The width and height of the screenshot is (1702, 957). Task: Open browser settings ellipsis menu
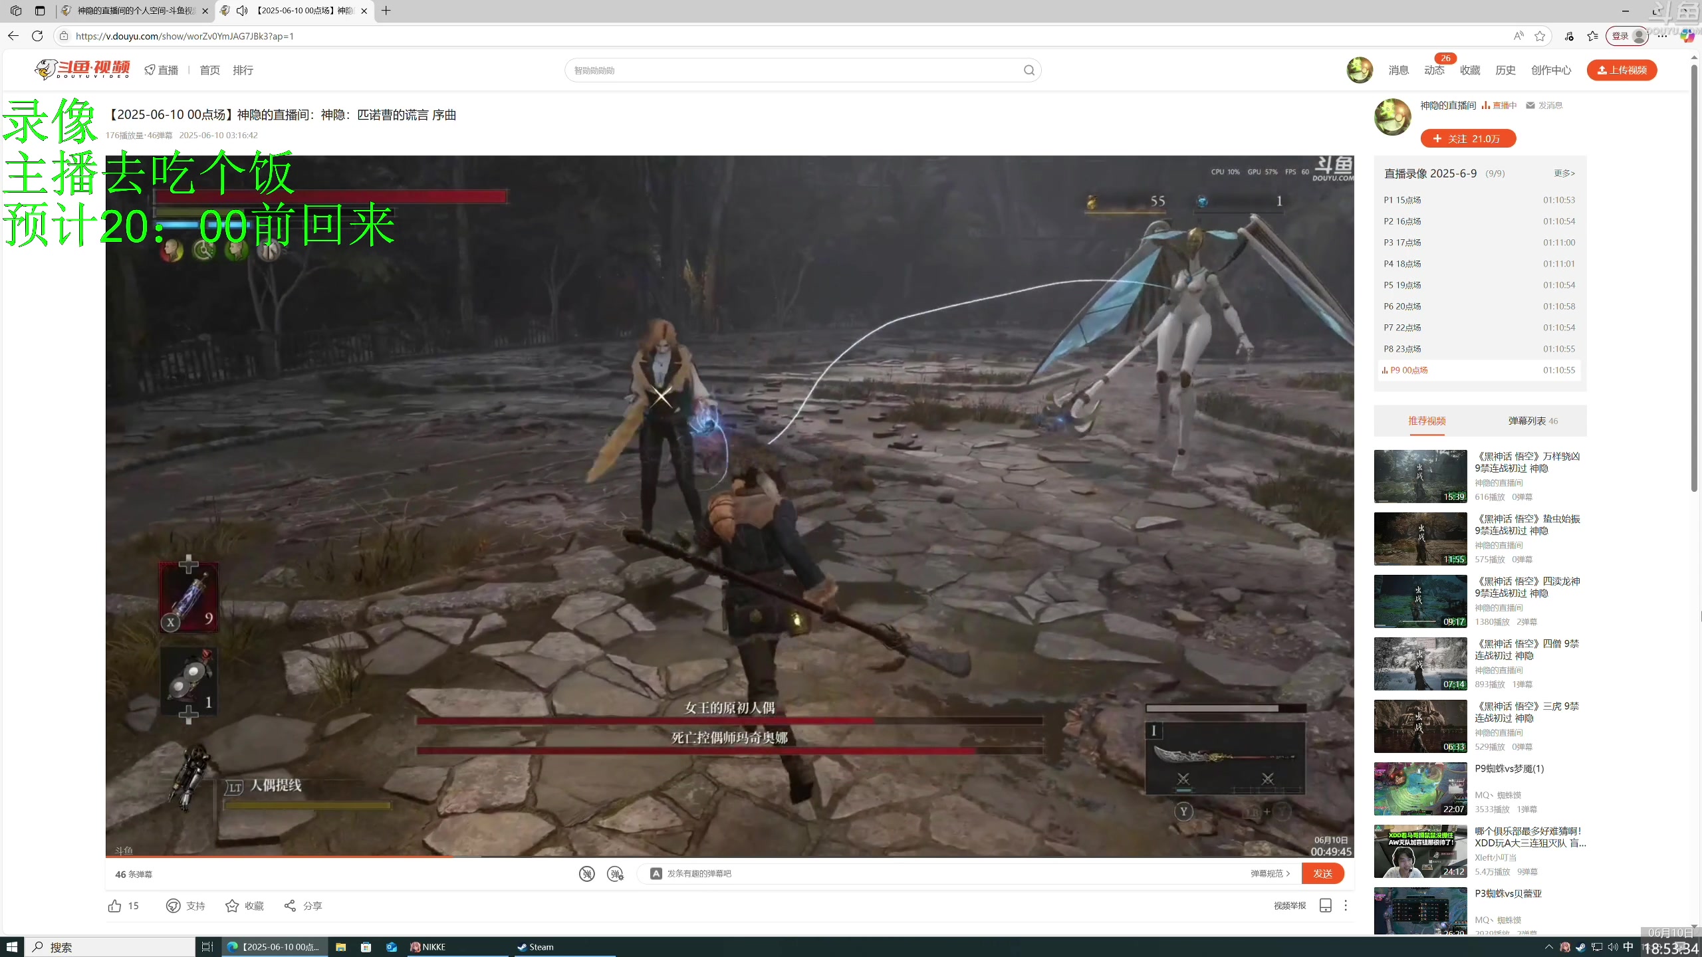point(1662,36)
